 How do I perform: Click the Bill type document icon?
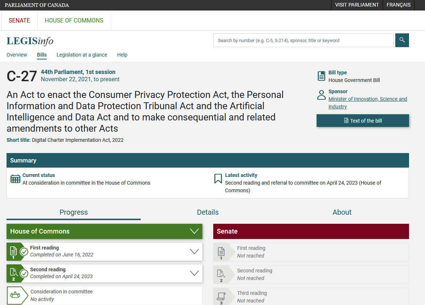point(321,76)
